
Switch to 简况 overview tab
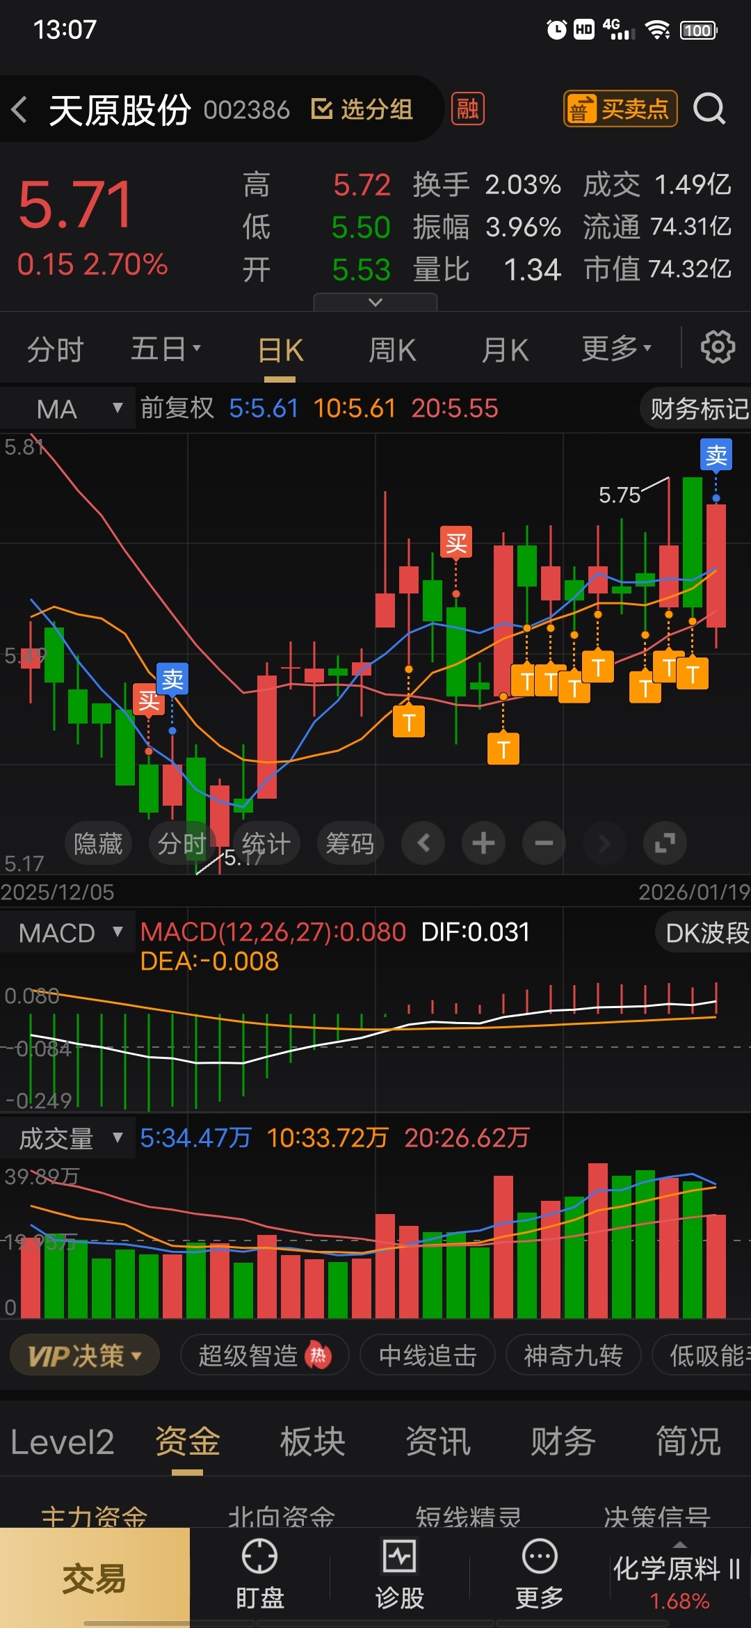[x=688, y=1442]
